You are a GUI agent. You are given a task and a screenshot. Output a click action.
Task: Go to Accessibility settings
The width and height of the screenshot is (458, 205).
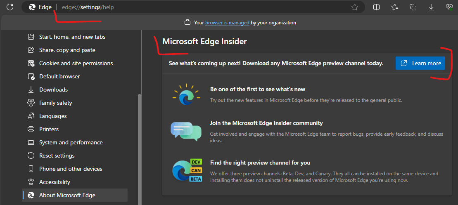click(75, 182)
